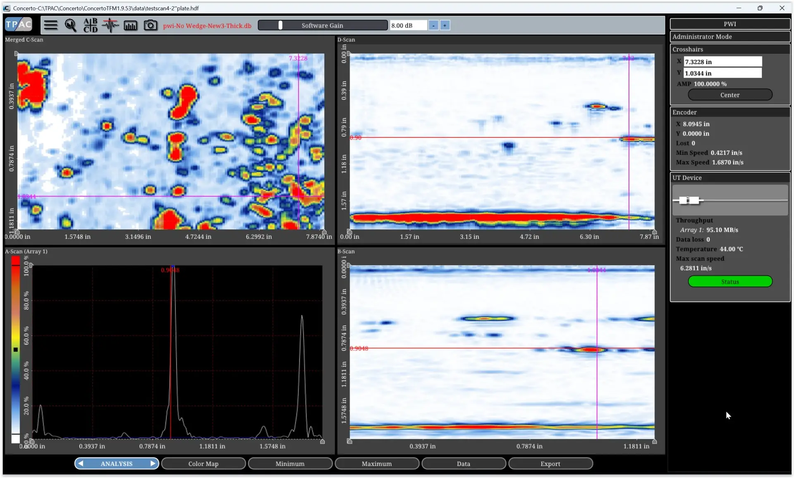Click the A-scan waveform signal icon
Screen dimensions: 794x478
[110, 25]
